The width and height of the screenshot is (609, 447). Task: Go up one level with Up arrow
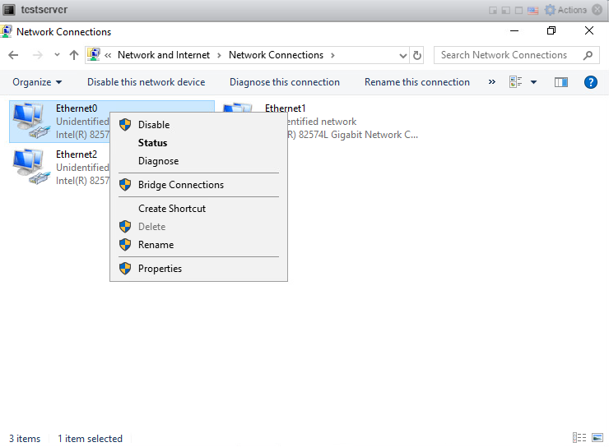click(74, 55)
